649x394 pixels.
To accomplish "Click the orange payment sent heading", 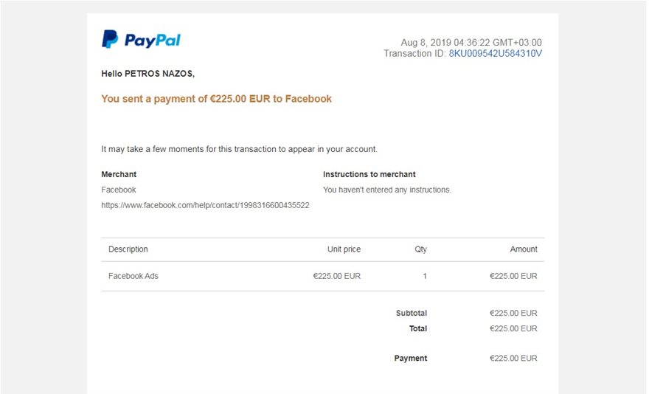I will click(216, 99).
